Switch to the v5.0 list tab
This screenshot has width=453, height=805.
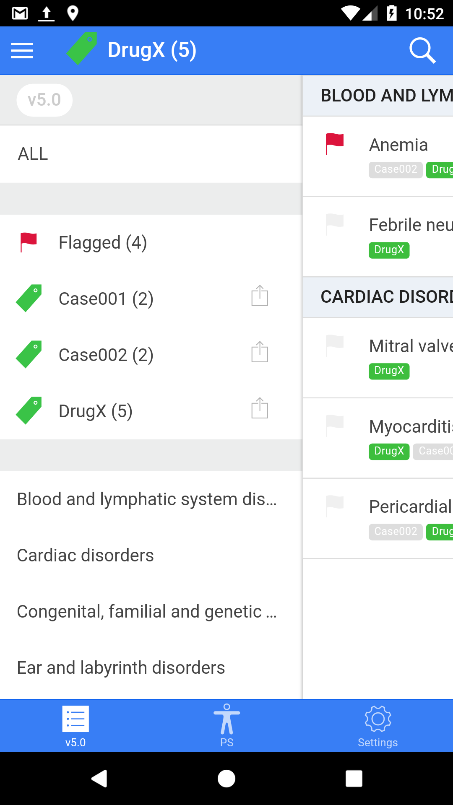pos(75,725)
